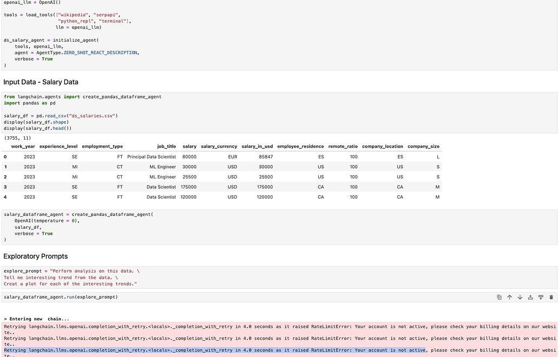Delete the selected cell with trash icon
The image size is (560, 357).
(551, 297)
